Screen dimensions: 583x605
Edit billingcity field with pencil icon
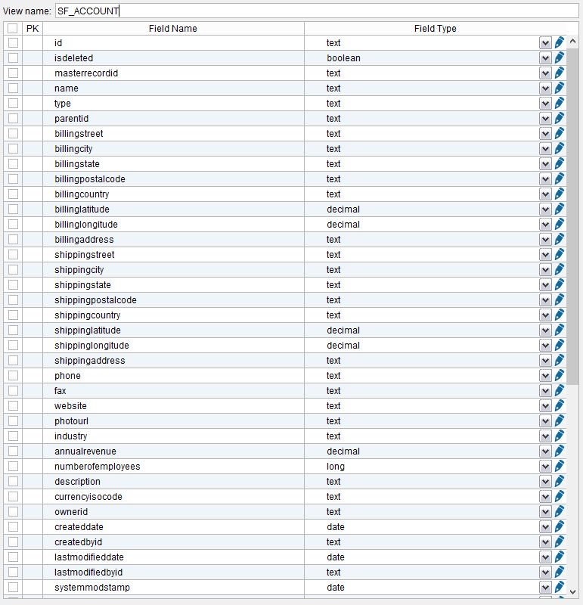pyautogui.click(x=559, y=148)
